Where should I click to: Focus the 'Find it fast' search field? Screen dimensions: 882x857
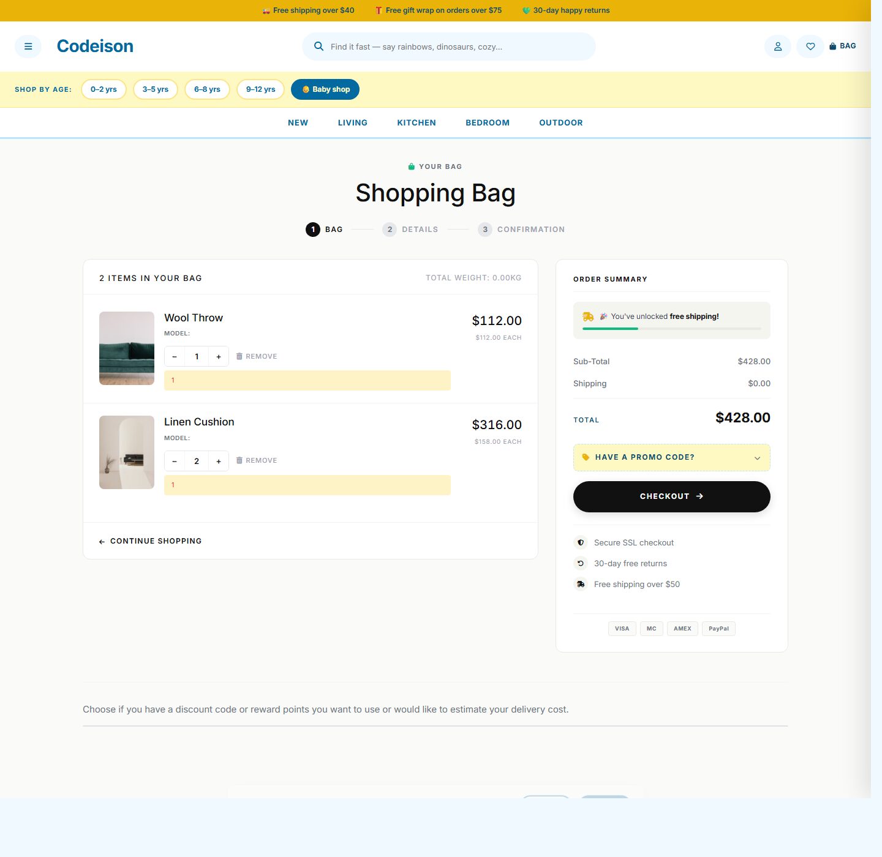coord(449,47)
